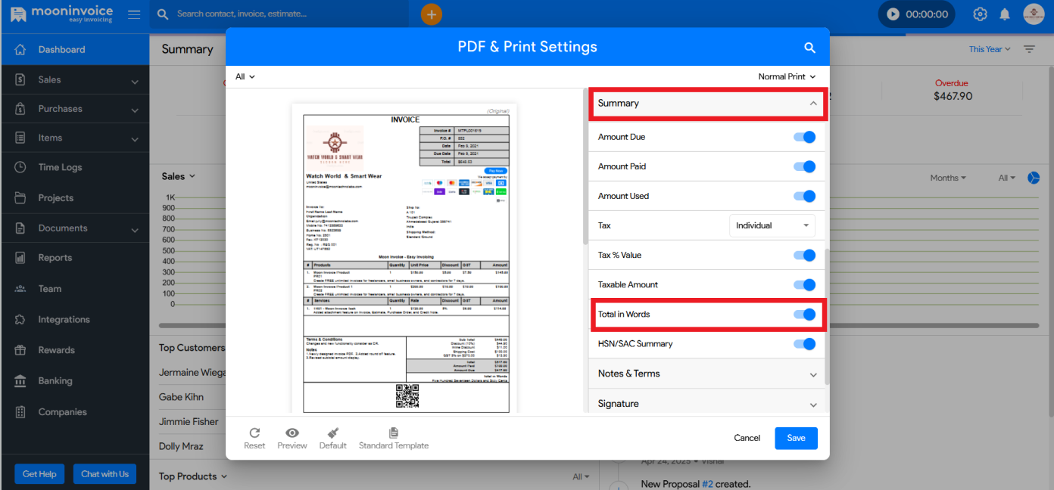Open the This Year period dropdown

[990, 49]
